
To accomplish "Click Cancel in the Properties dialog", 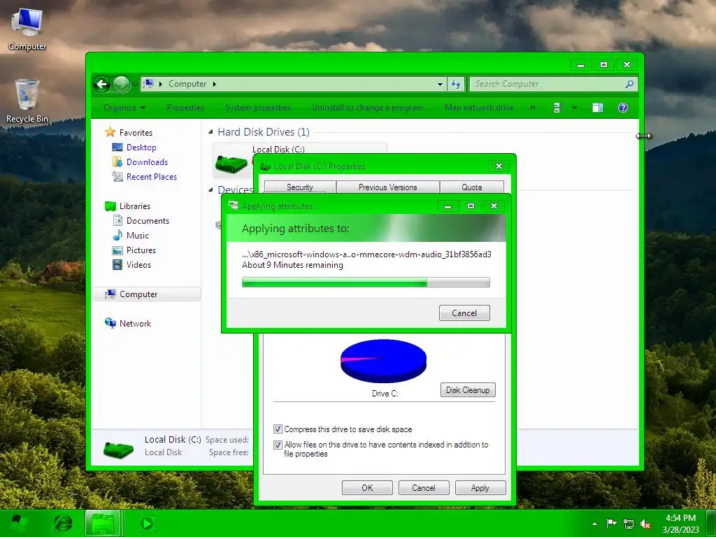I will click(x=424, y=487).
